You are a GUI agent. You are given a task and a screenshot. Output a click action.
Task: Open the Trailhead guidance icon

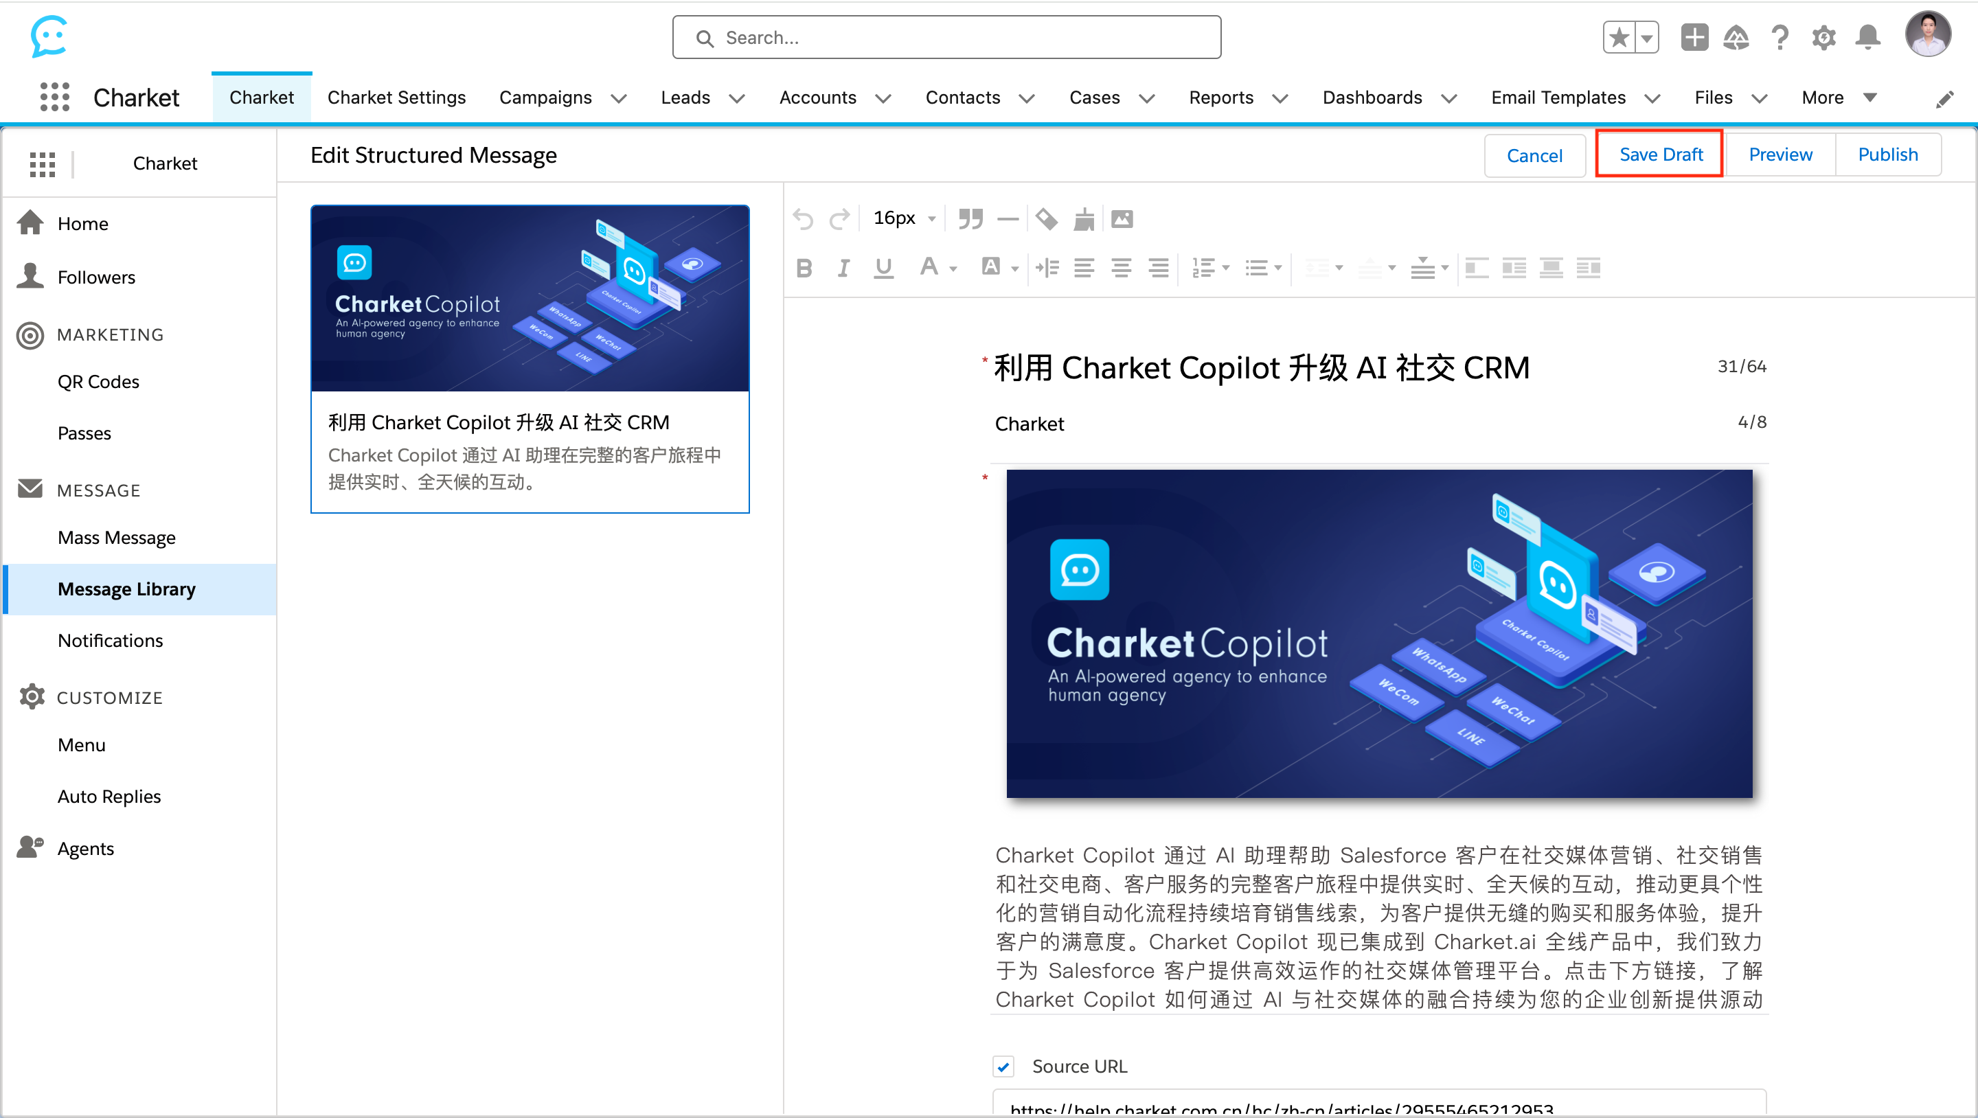click(1736, 37)
